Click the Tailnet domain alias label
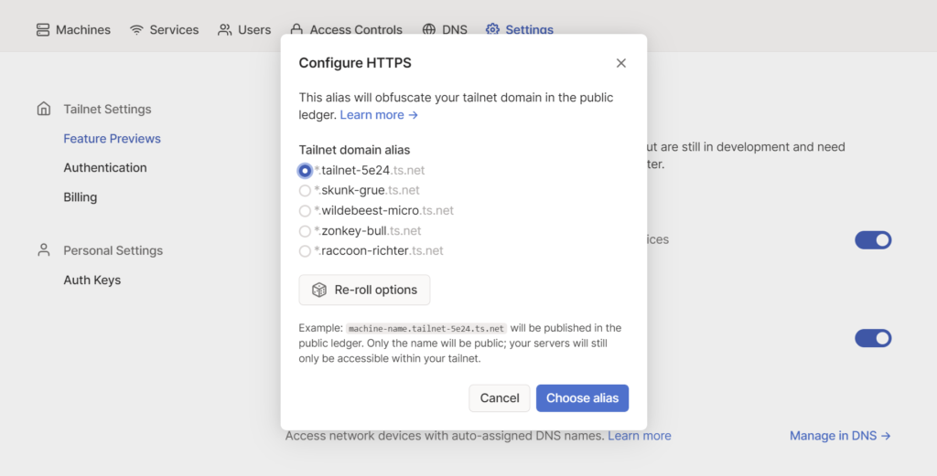 point(354,151)
